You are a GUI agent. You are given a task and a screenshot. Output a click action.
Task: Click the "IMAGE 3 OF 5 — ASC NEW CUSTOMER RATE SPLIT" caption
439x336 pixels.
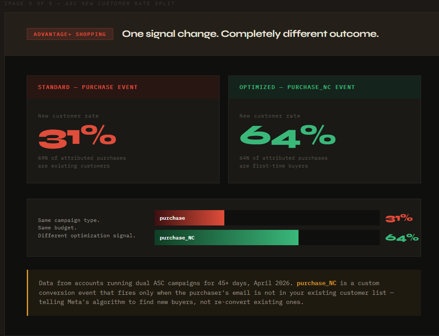[89, 4]
